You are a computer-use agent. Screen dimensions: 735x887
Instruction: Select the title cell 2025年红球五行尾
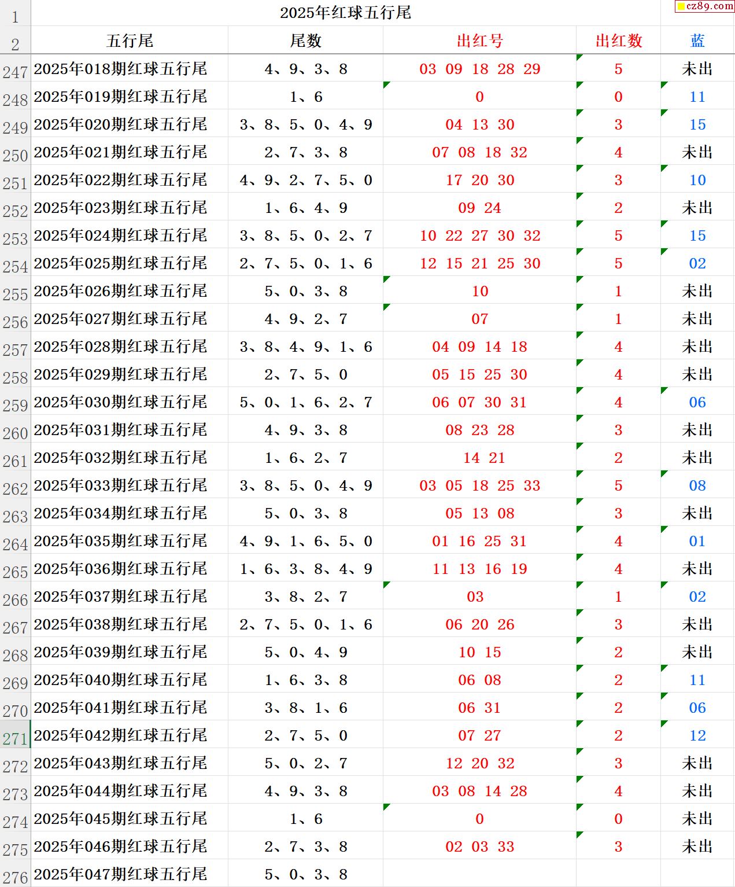click(345, 13)
